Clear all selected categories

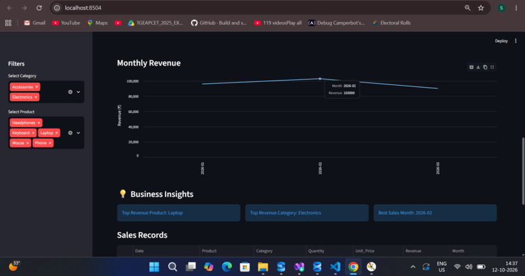point(70,92)
